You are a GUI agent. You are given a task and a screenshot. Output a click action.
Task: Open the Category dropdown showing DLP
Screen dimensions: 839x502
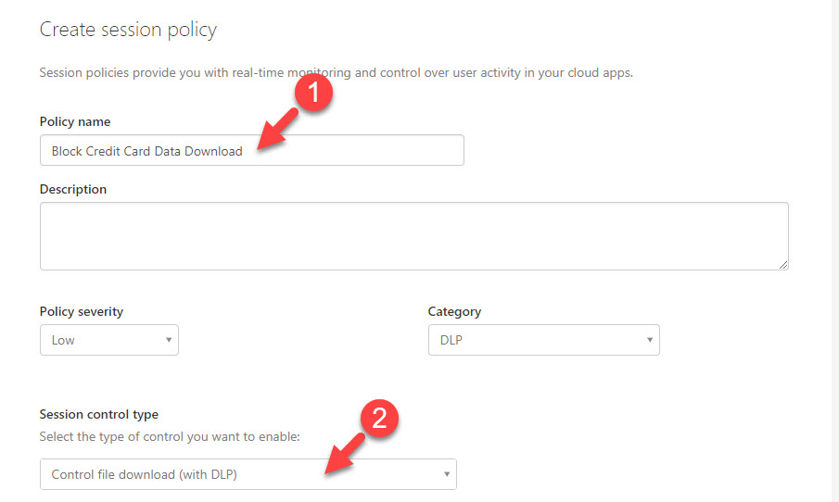pos(543,340)
